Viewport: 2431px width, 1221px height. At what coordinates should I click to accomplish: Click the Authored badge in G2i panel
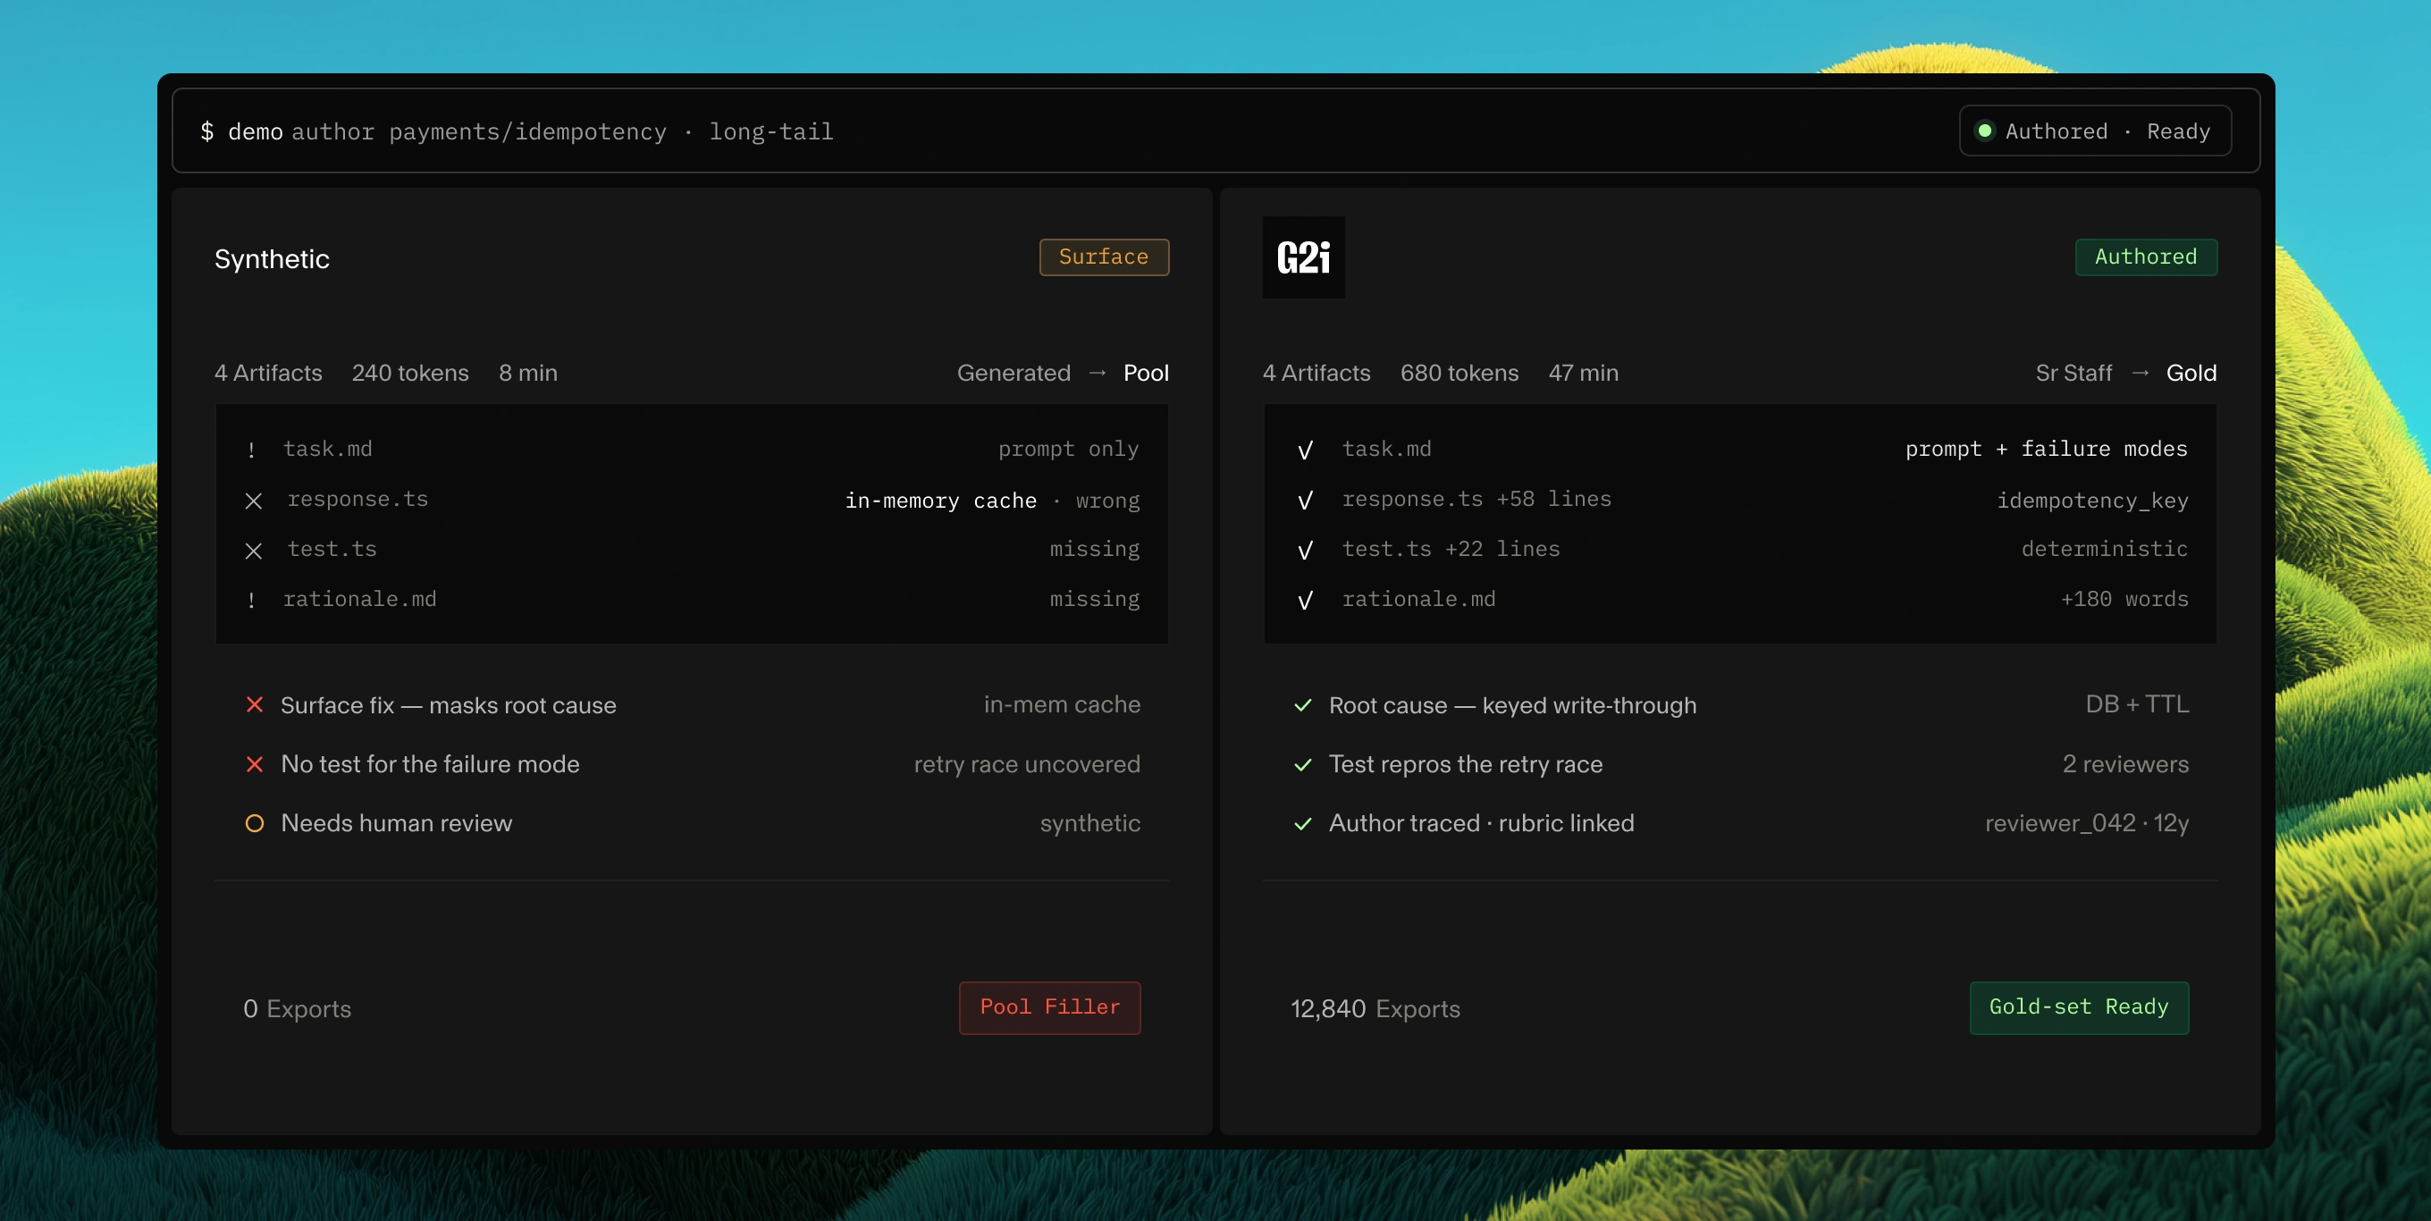click(x=2146, y=257)
